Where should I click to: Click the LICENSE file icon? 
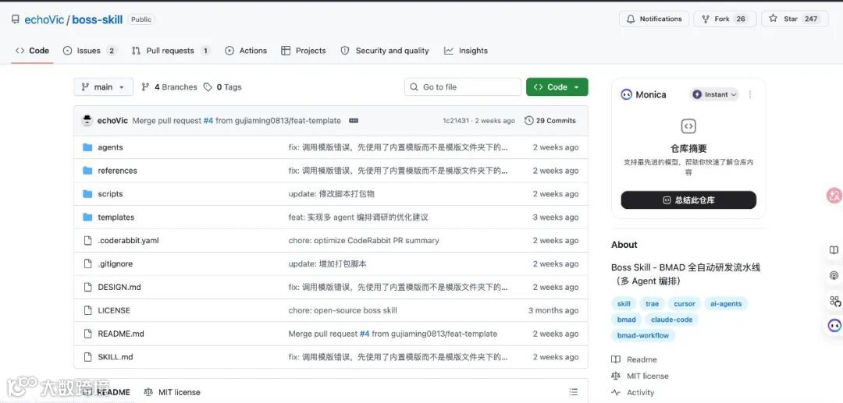pos(87,310)
